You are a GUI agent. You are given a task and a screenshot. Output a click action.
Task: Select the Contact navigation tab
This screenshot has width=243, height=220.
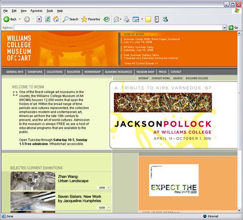click(x=176, y=72)
